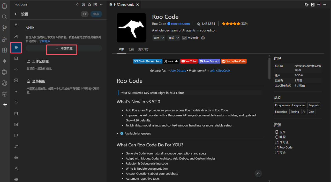
Task: Switch to the 细节 tab
Action: (121, 49)
